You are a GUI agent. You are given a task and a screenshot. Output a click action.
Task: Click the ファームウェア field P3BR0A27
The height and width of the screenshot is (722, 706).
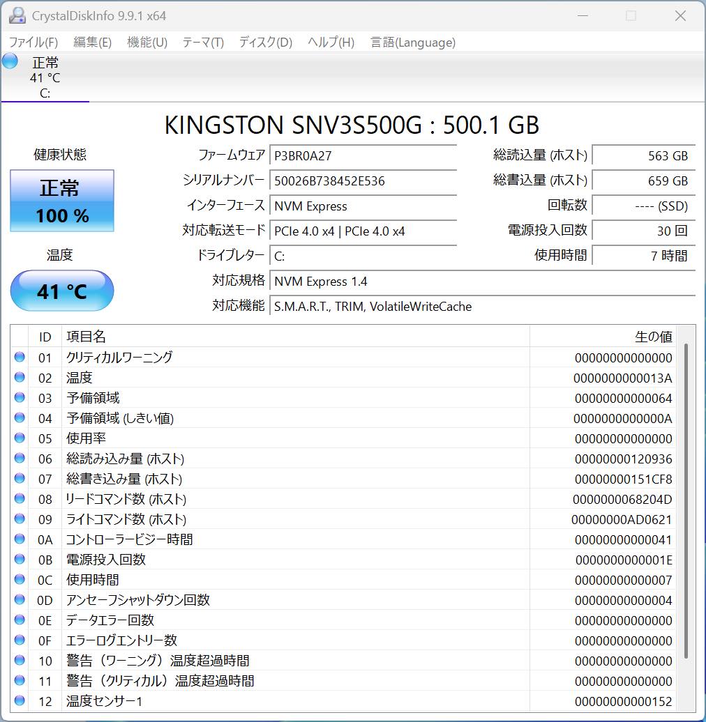[x=363, y=155]
